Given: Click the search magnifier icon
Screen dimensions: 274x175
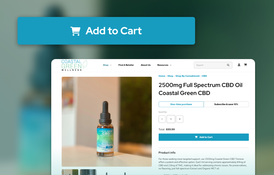Looking at the screenshot, I should [x=228, y=65].
